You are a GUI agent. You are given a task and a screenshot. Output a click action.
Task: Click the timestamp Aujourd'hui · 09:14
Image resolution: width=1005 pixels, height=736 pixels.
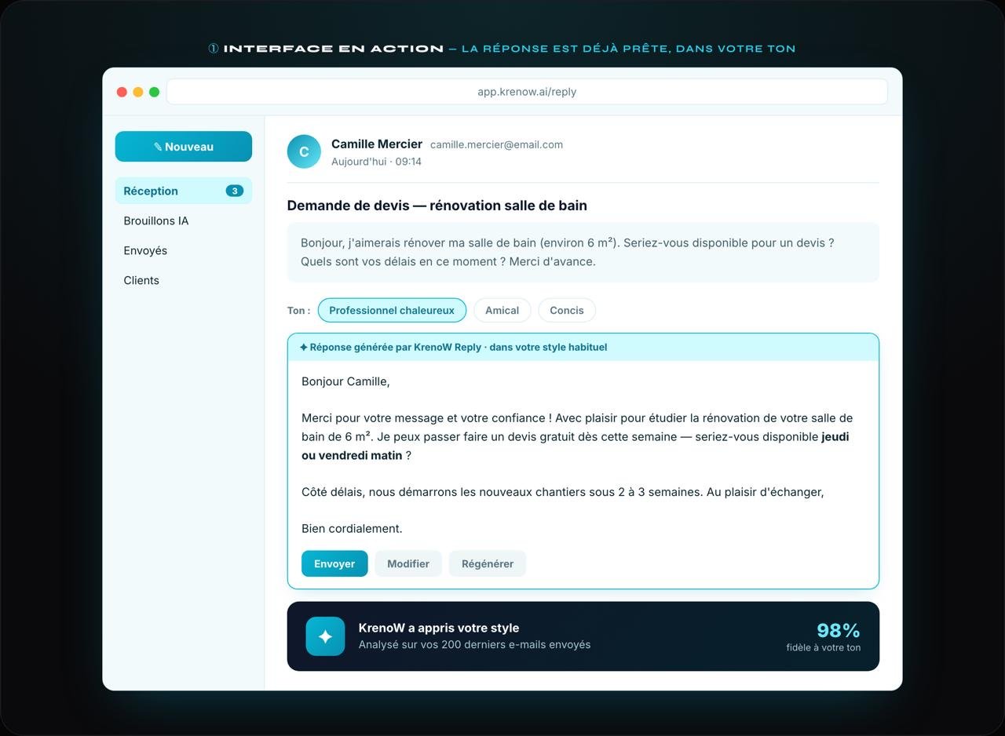tap(376, 162)
